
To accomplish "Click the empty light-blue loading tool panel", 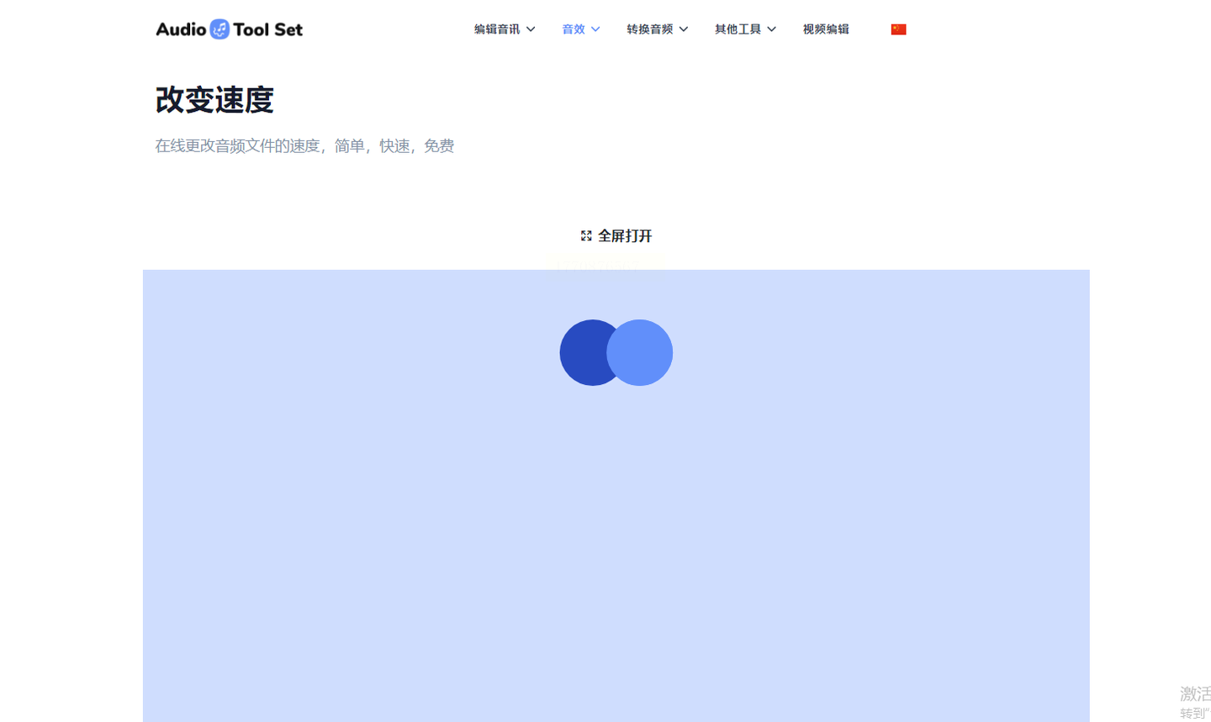I will pos(616,546).
